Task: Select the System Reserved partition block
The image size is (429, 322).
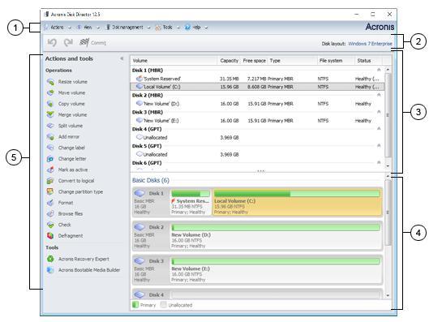Action: tap(191, 202)
